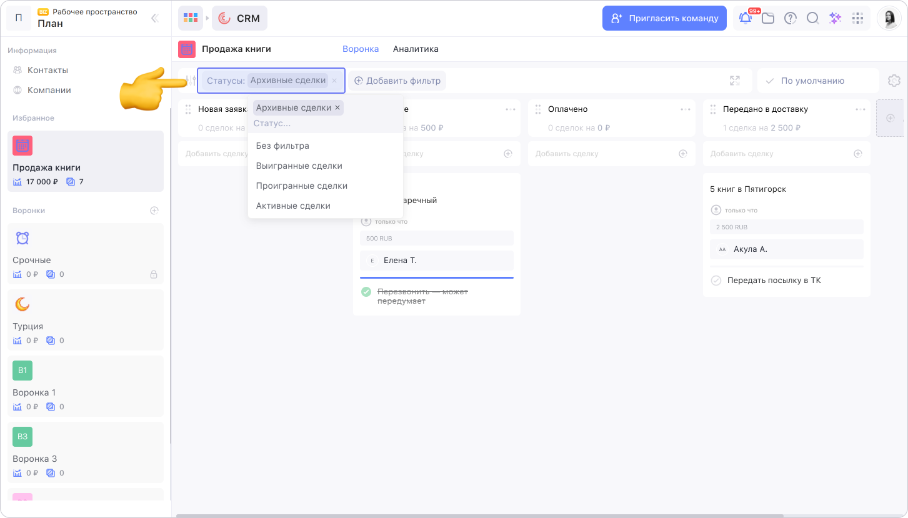The height and width of the screenshot is (518, 908).
Task: Click the AI sparkles icon in header
Action: point(835,18)
